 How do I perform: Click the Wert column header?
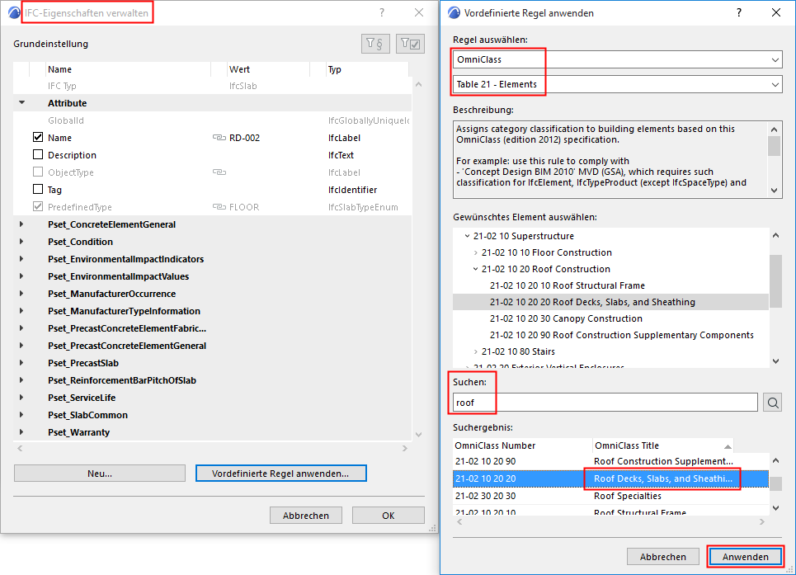tap(267, 69)
